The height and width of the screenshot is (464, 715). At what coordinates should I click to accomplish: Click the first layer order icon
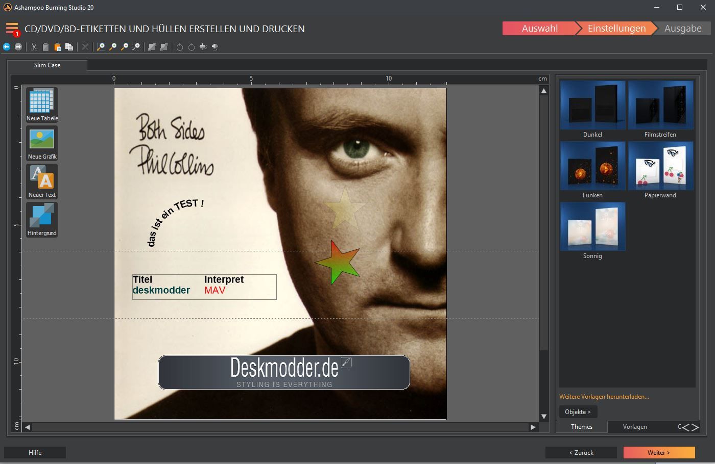pos(152,47)
